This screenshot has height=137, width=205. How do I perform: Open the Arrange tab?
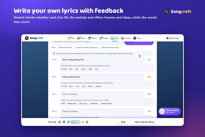[x=126, y=38]
